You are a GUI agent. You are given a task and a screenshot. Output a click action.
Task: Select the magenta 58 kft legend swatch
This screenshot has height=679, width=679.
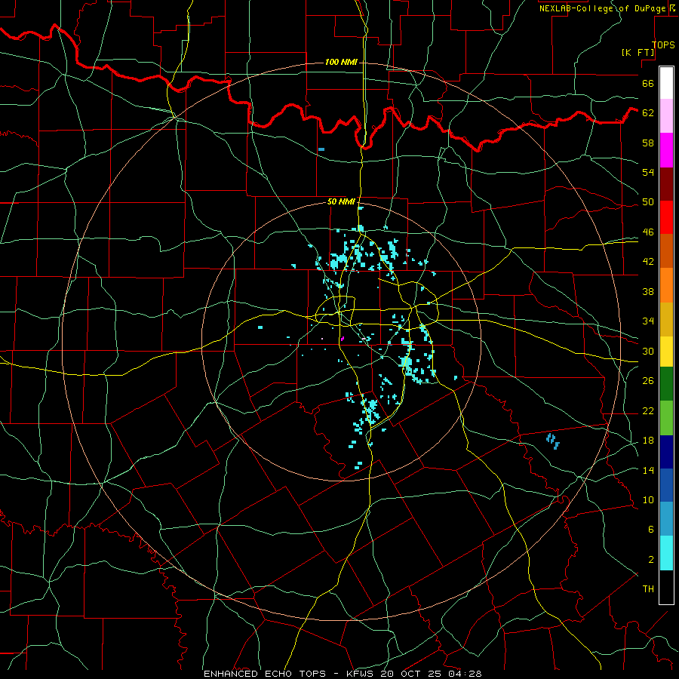[666, 150]
